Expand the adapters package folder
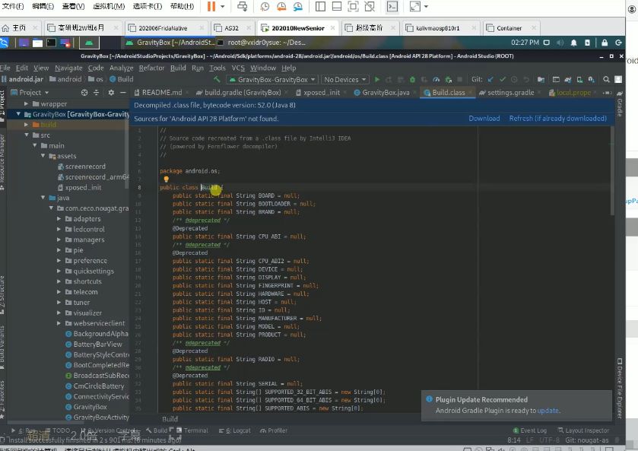 (59, 219)
